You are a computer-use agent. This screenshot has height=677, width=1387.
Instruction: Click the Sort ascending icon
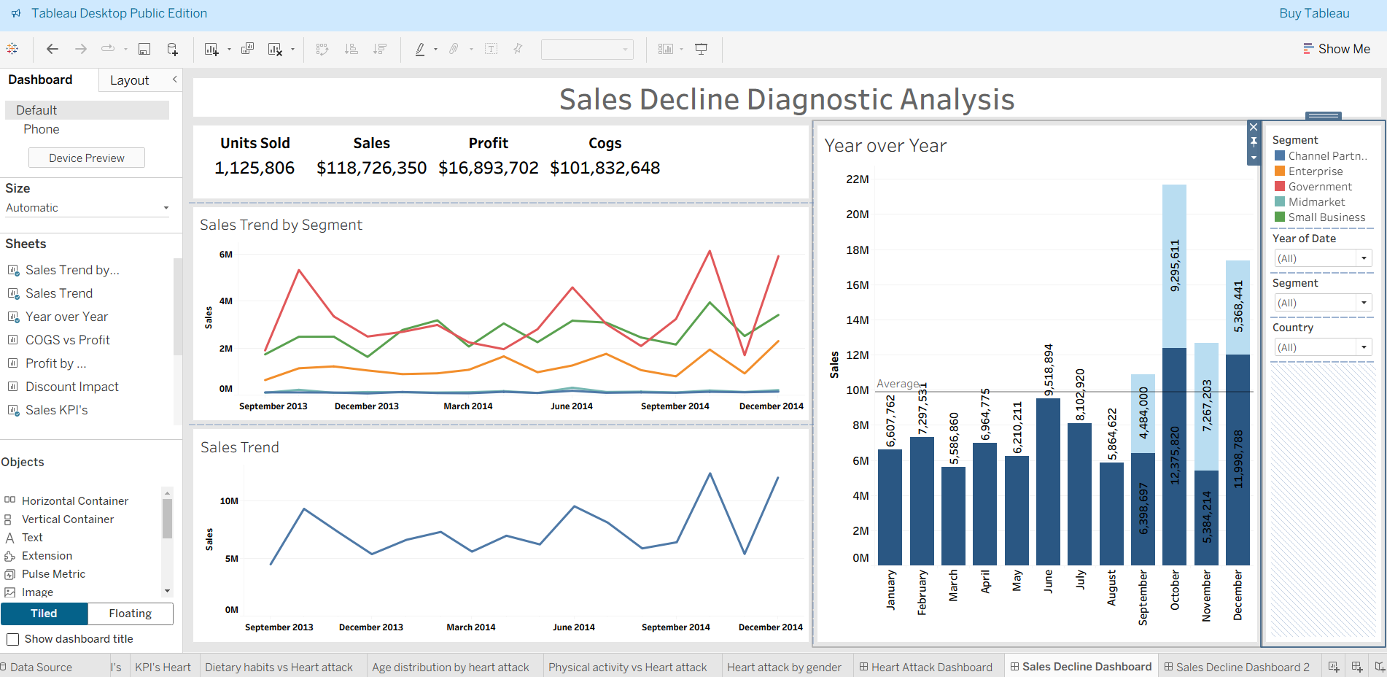[351, 49]
